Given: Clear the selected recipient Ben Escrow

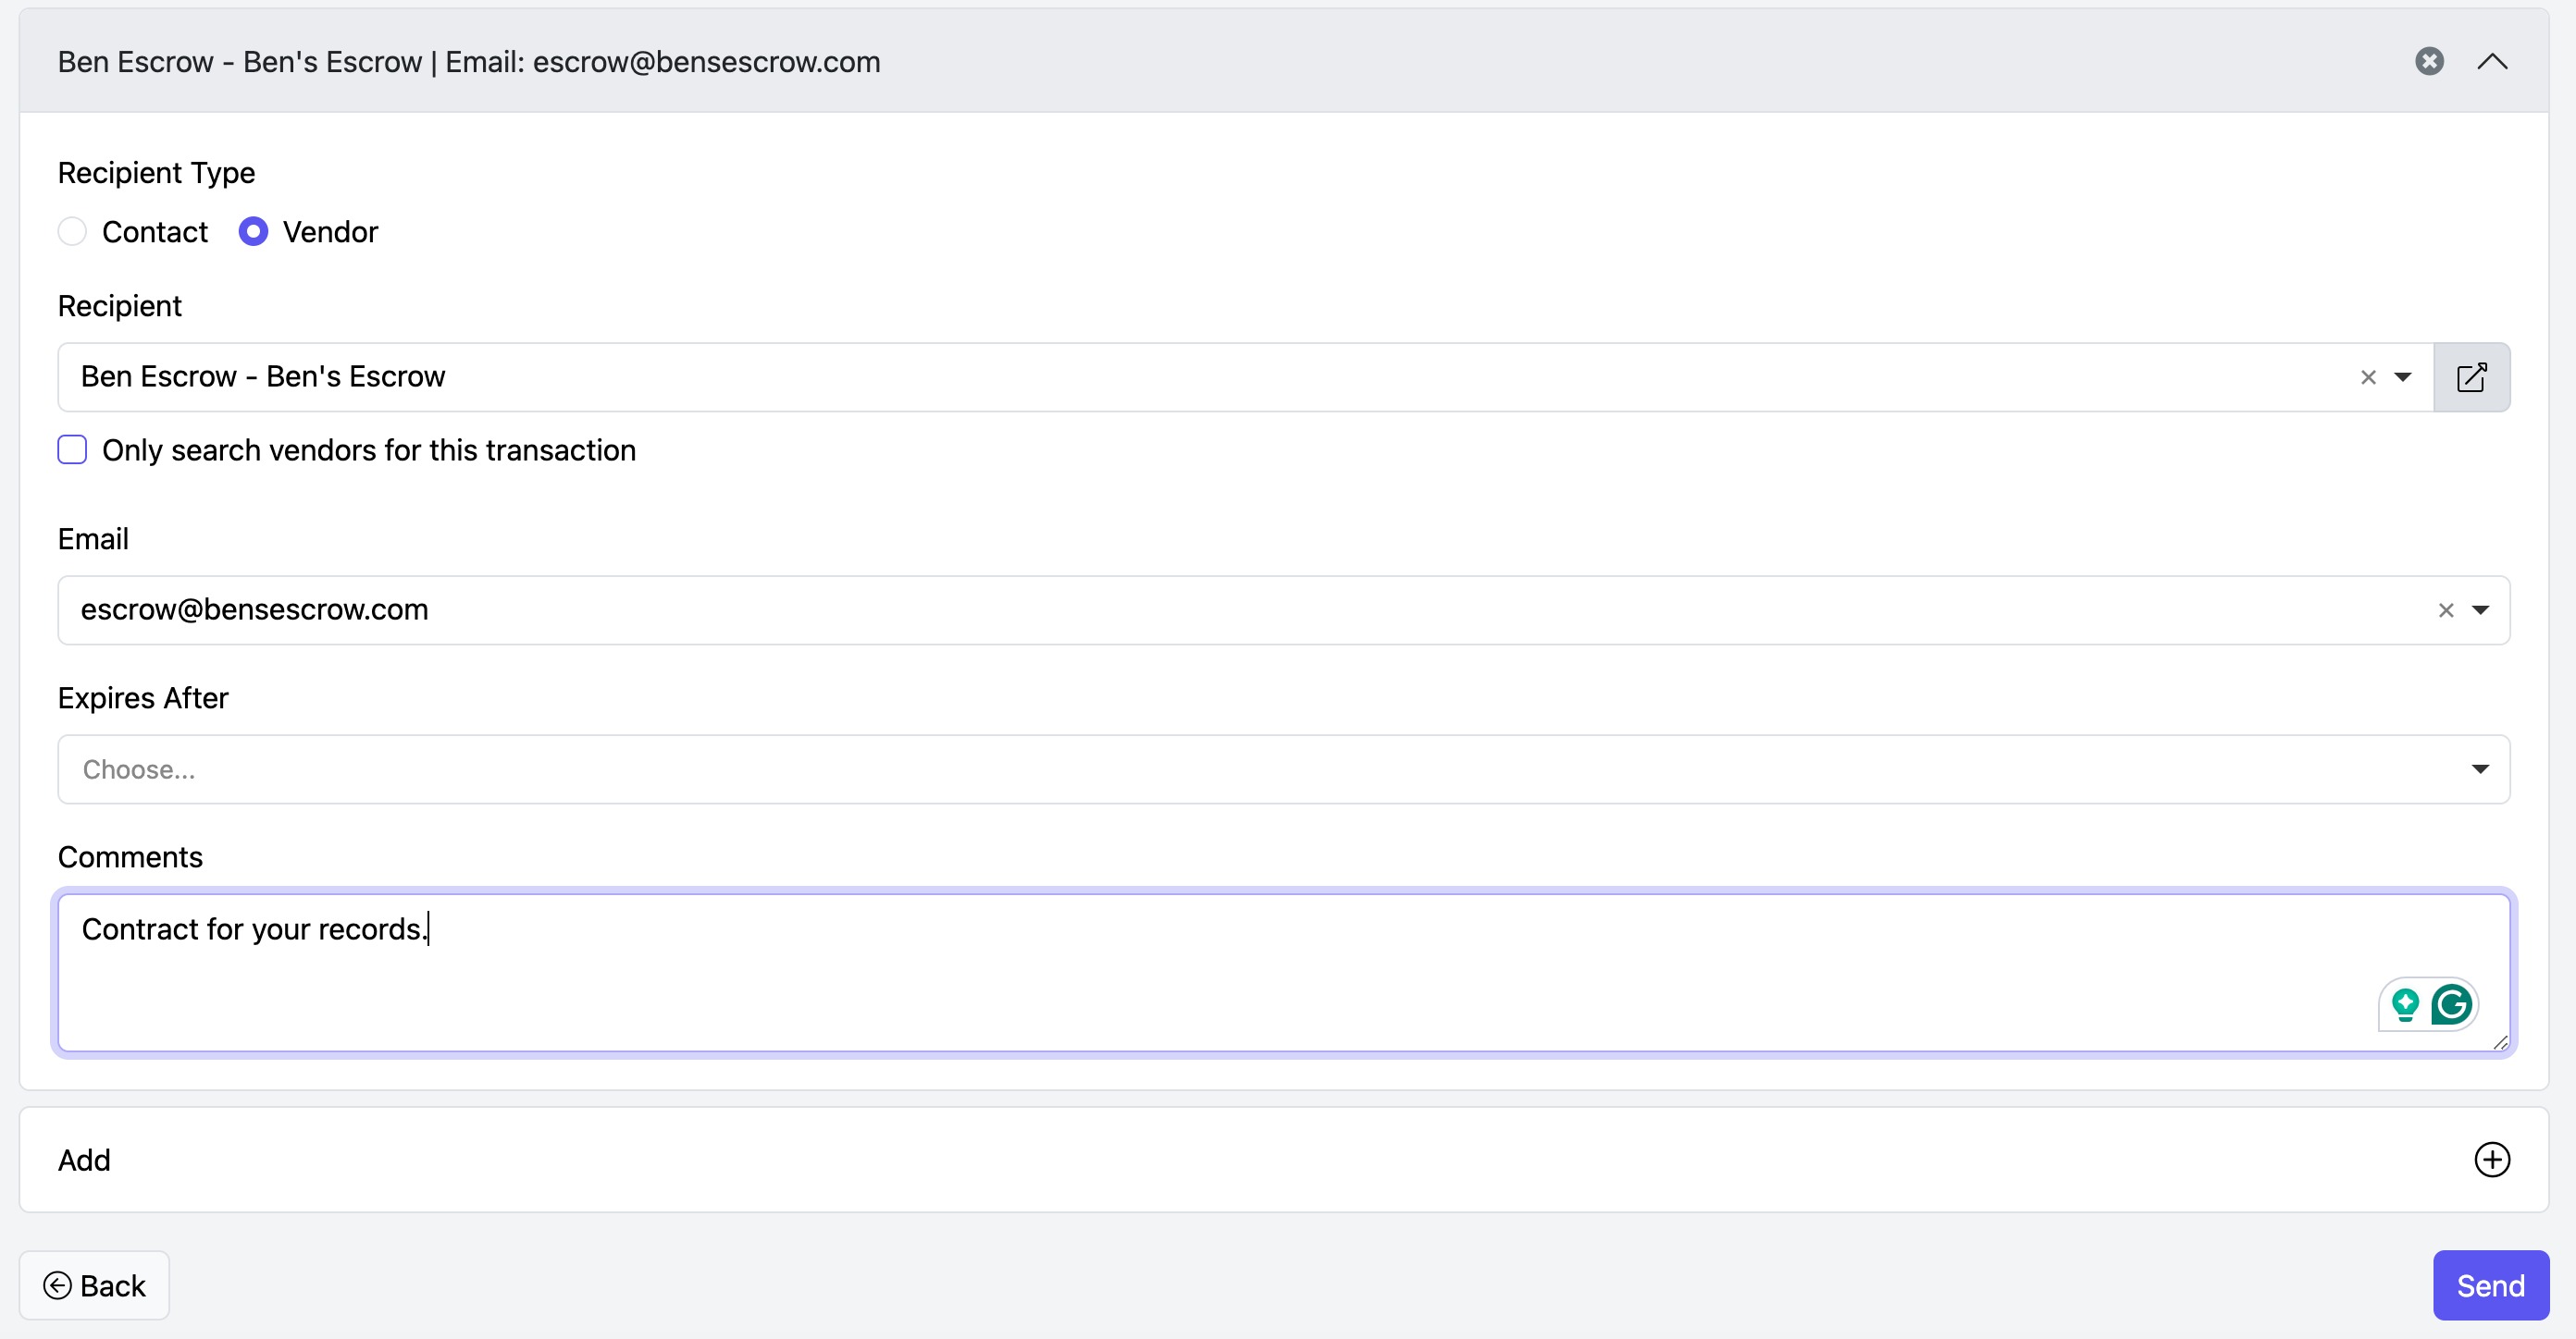Looking at the screenshot, I should [x=2368, y=376].
